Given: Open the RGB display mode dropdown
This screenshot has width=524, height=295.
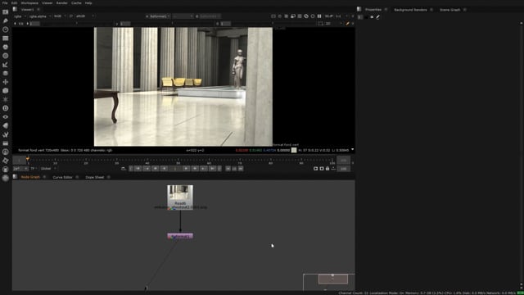Looking at the screenshot, I should [x=60, y=16].
